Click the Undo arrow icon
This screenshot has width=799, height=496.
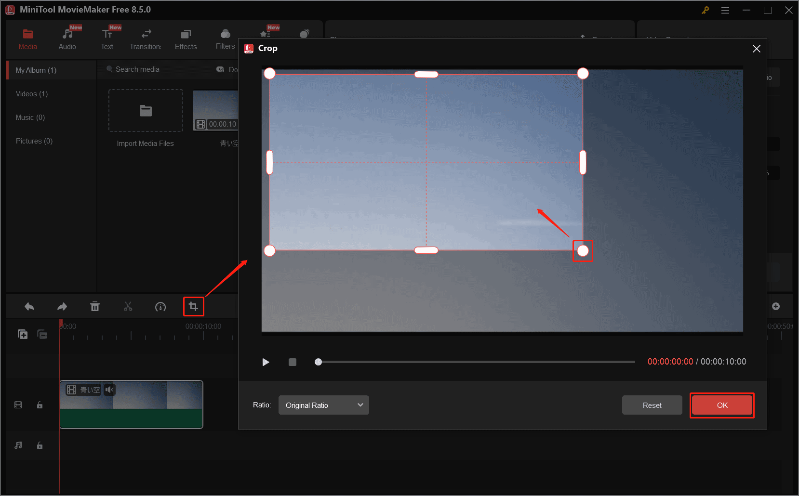point(29,306)
